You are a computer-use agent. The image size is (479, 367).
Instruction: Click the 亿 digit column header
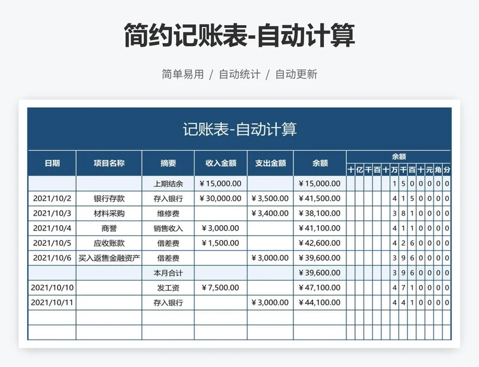click(x=360, y=169)
